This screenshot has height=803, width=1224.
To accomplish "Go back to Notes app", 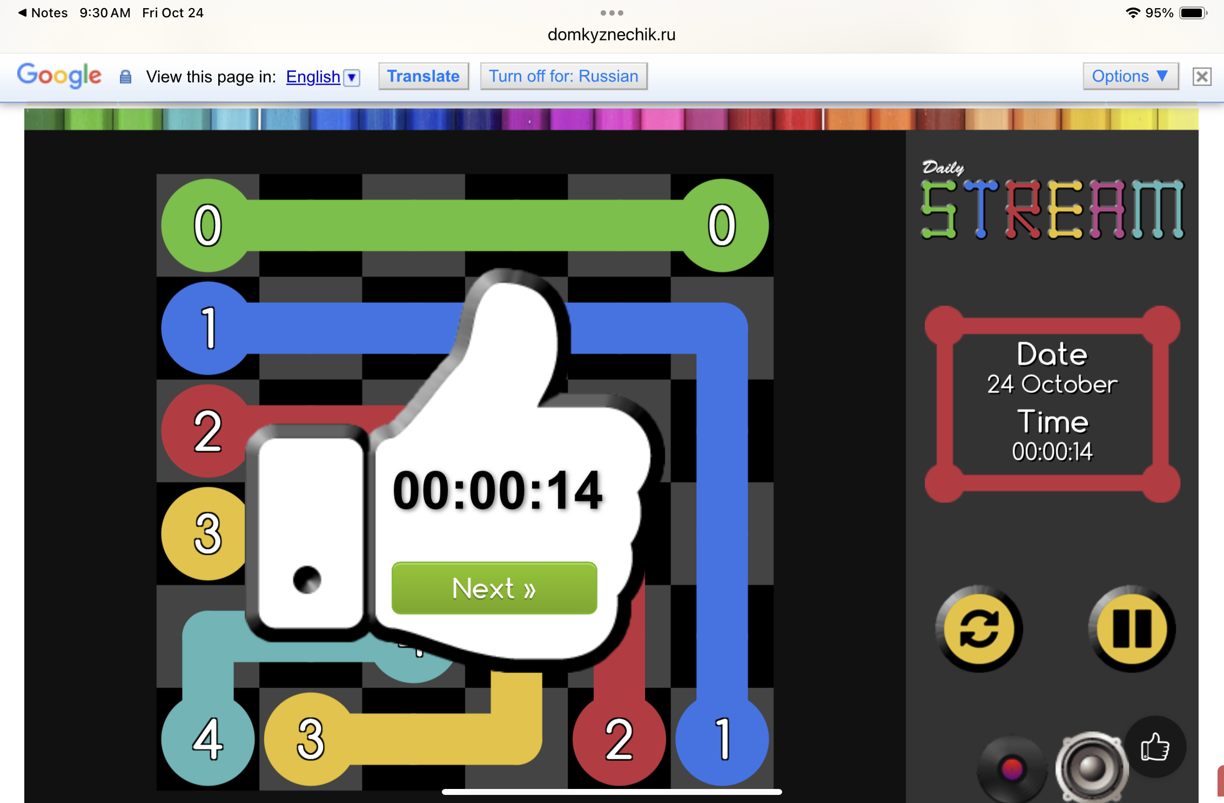I will tap(43, 12).
